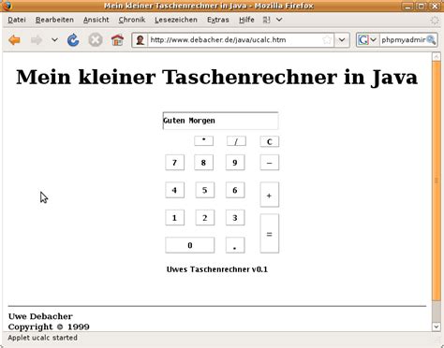Open the chevron dropdown after the Hilfe menu
Viewport: 444px width, 348px height.
tap(279, 20)
